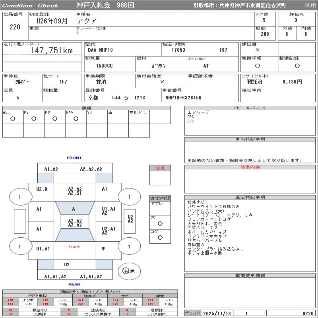Click the × mark under 保証書
Screen dimensions: 318x318
coord(258,50)
